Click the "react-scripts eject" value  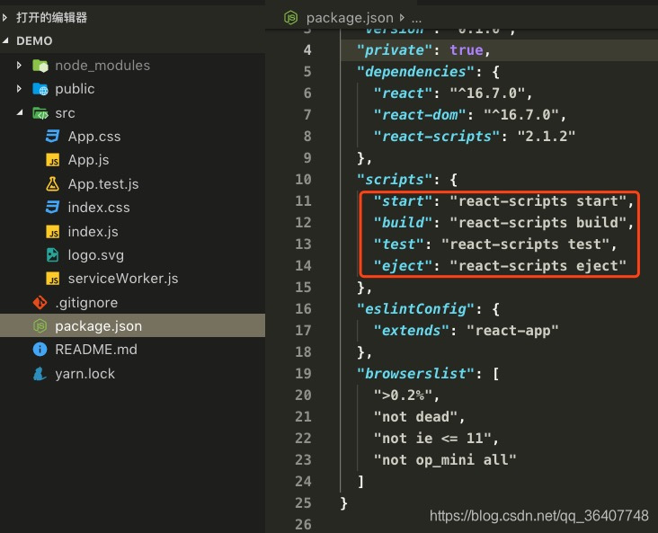pos(538,266)
